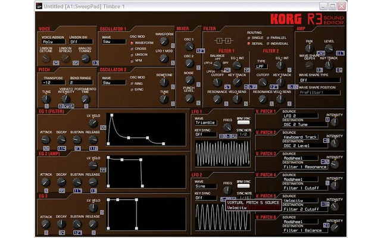Click EG 3 Sustain knob
This screenshot has width=381, height=238.
coord(77,224)
